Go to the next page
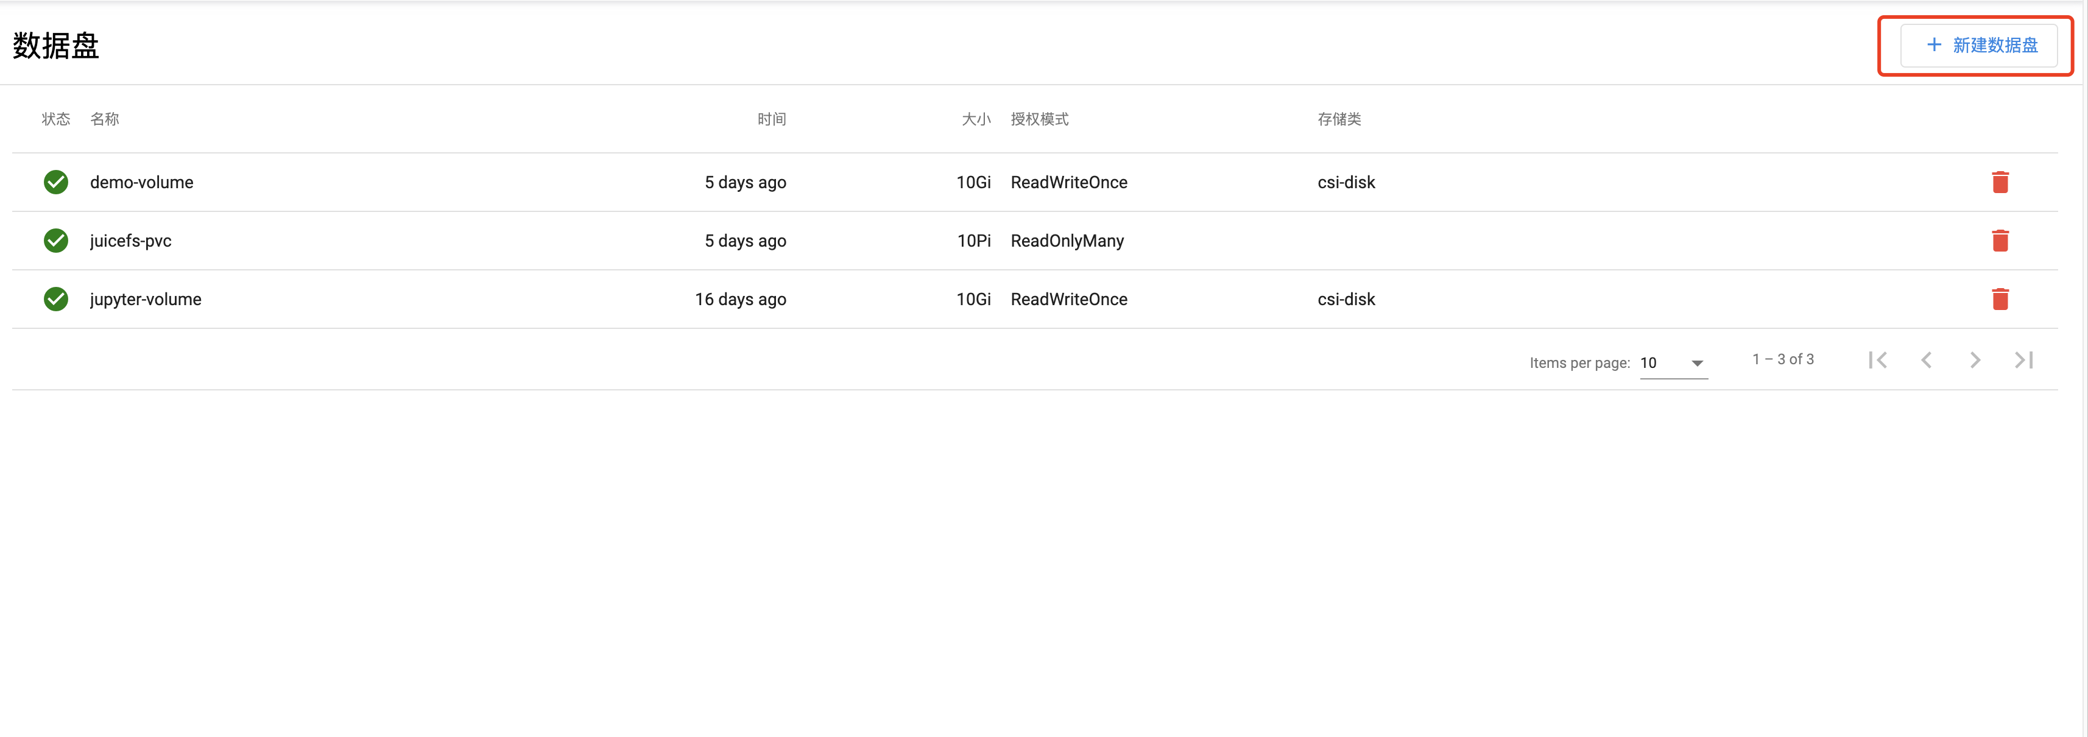 pos(1975,360)
